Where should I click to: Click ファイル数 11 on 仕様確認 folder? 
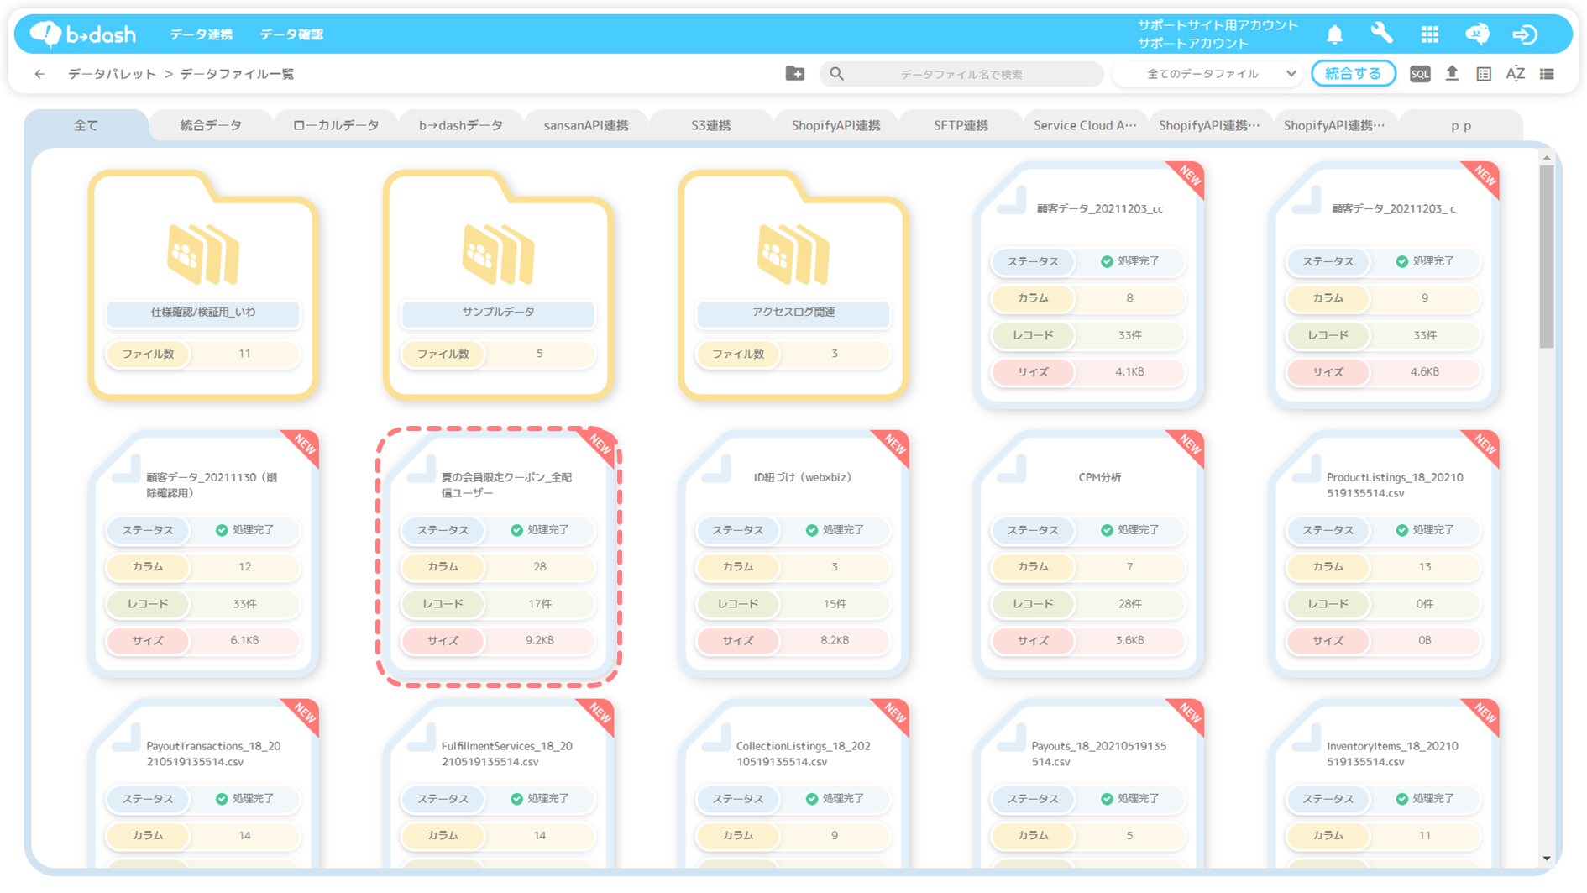pos(203,354)
